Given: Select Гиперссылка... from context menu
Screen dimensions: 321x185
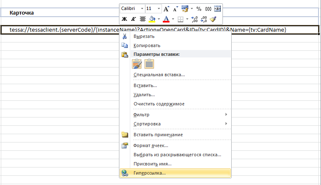Looking at the screenshot, I should (x=149, y=173).
